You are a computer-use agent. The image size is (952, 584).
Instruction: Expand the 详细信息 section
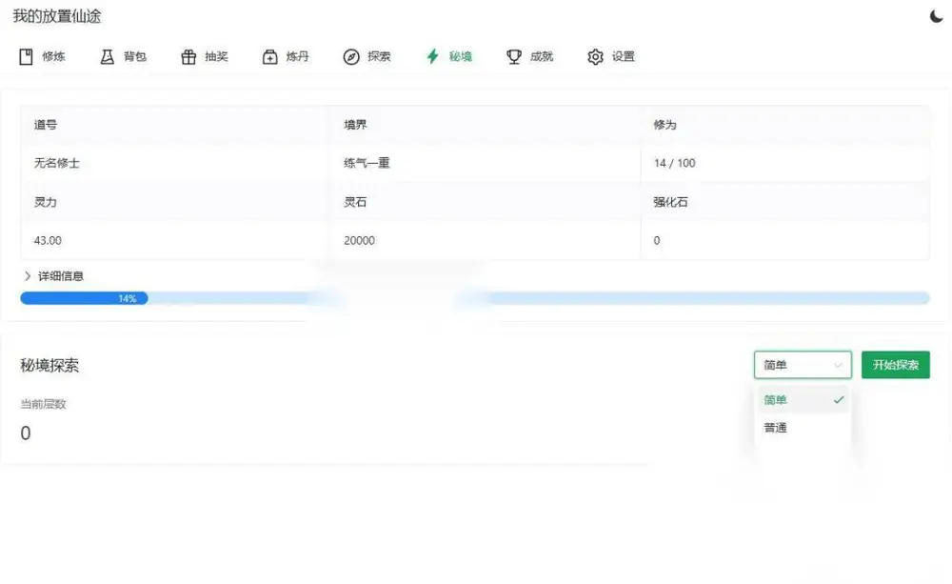[53, 276]
